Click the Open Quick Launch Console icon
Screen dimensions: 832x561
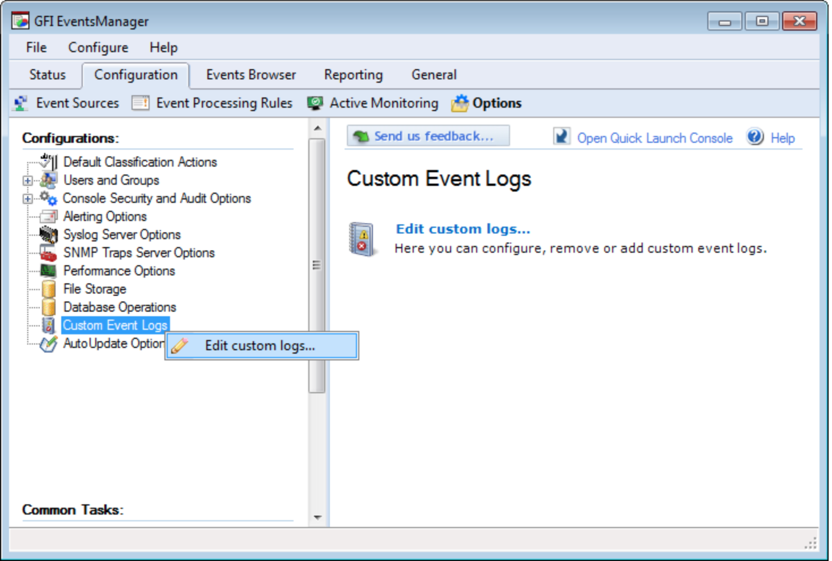[x=561, y=137]
